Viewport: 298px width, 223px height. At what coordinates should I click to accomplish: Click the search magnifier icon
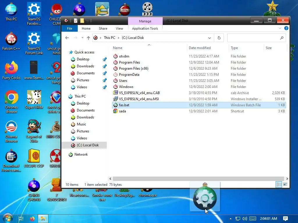click(x=282, y=38)
